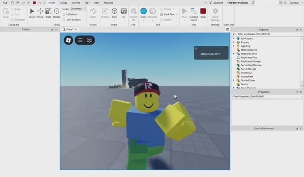Viewport: 304px width, 177px height.
Task: Click the share icon near username
Action: pyautogui.click(x=285, y=3)
